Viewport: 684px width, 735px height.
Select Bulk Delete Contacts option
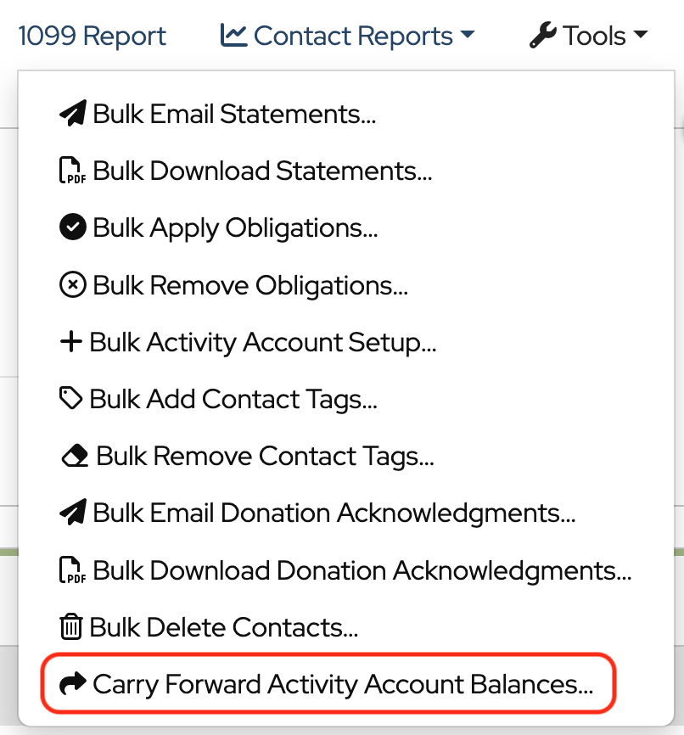pyautogui.click(x=223, y=628)
